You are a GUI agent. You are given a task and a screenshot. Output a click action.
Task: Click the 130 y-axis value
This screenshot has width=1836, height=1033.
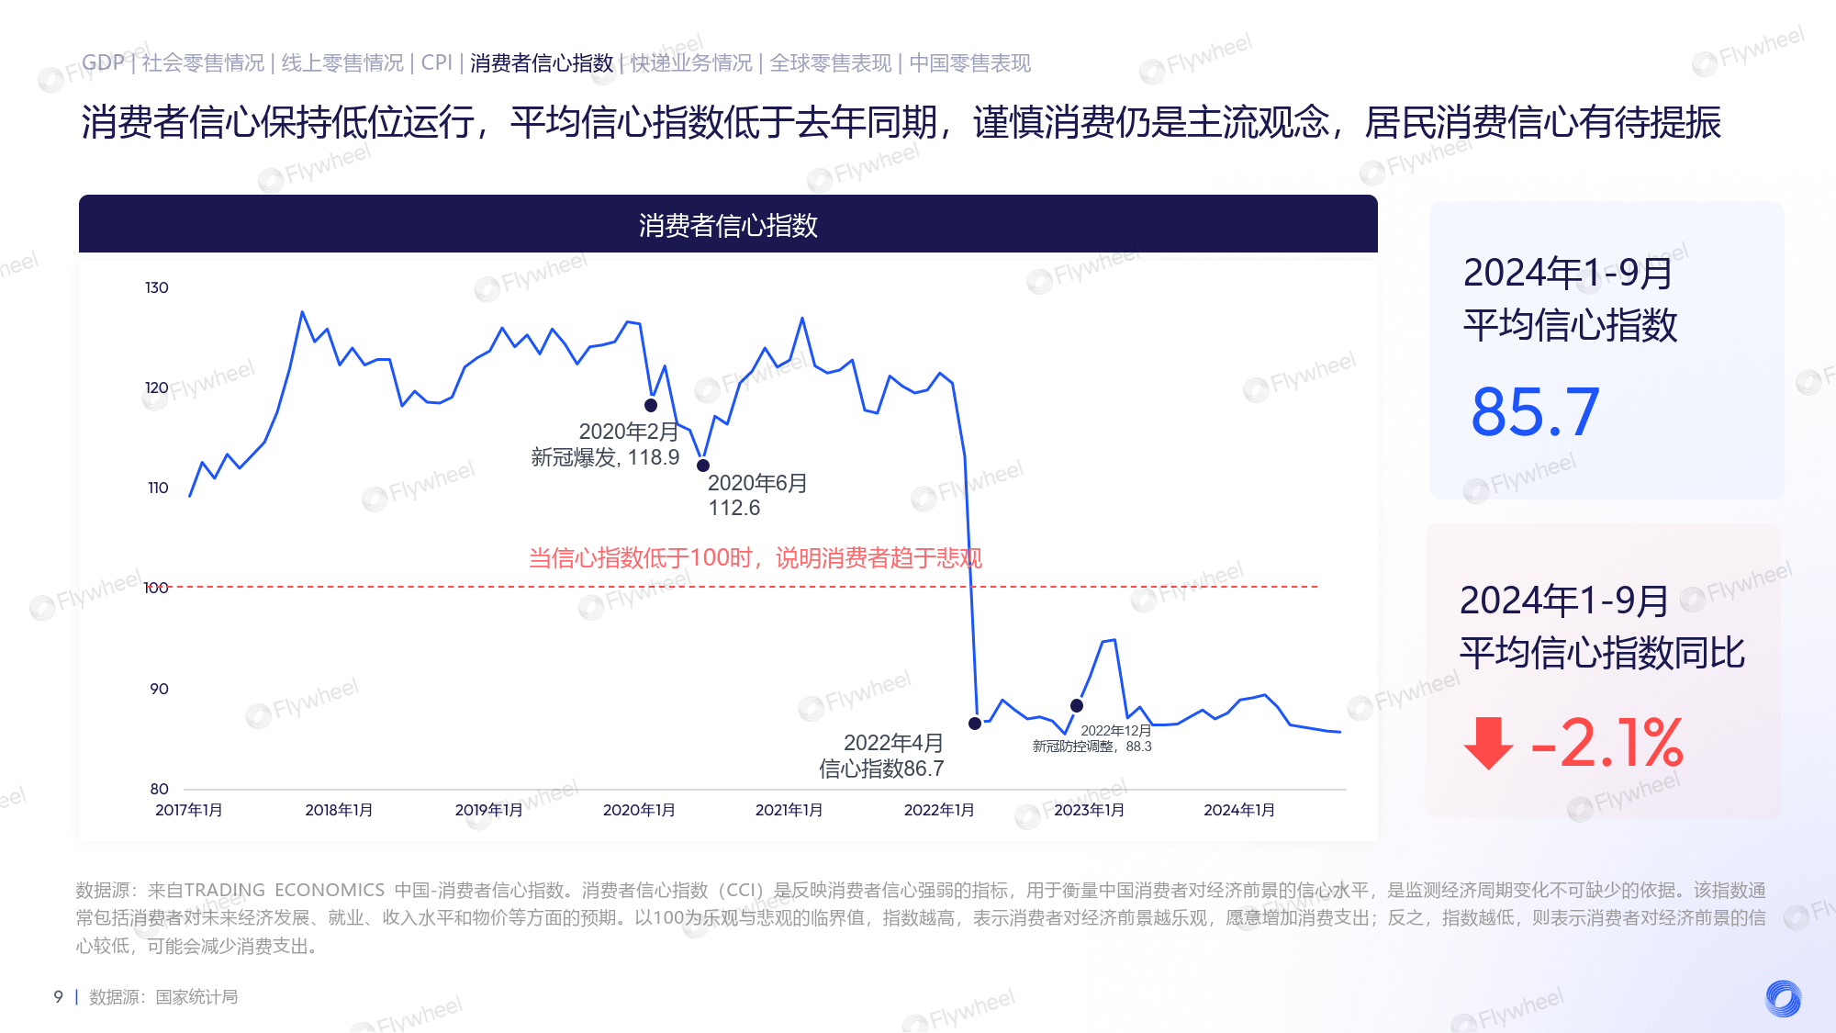pos(157,287)
